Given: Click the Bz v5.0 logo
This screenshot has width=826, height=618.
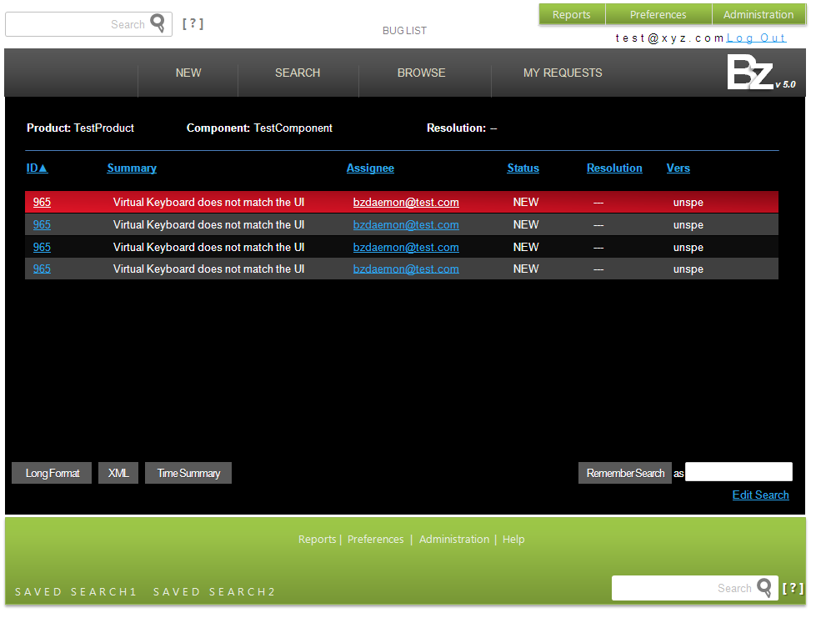Looking at the screenshot, I should tap(761, 73).
